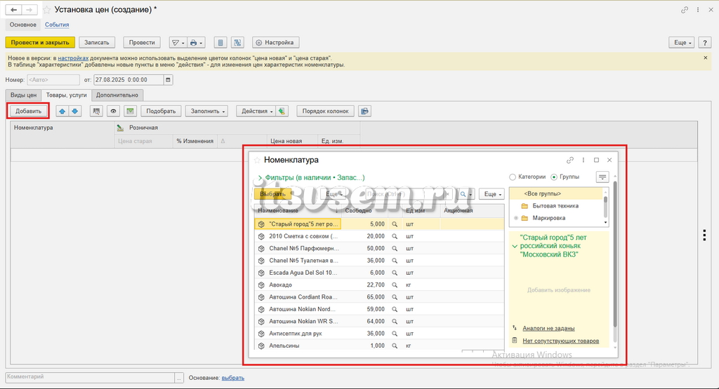719x389 pixels.
Task: Switch to Виды цен tab
Action: (x=23, y=95)
